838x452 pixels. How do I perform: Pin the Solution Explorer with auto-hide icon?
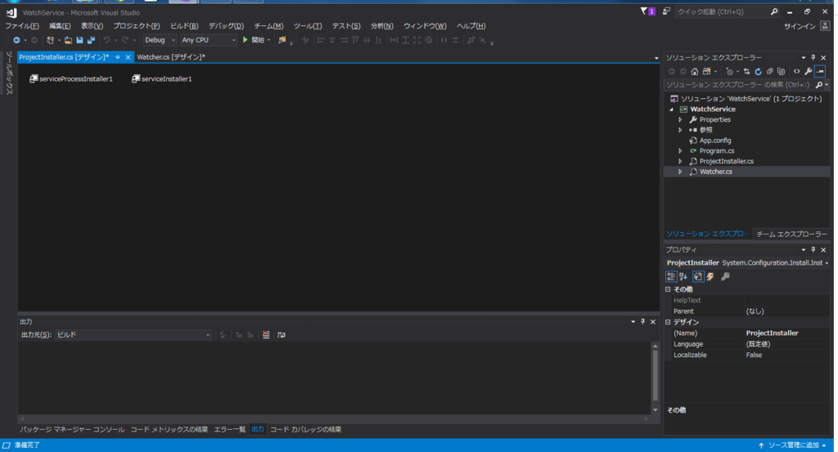click(813, 58)
